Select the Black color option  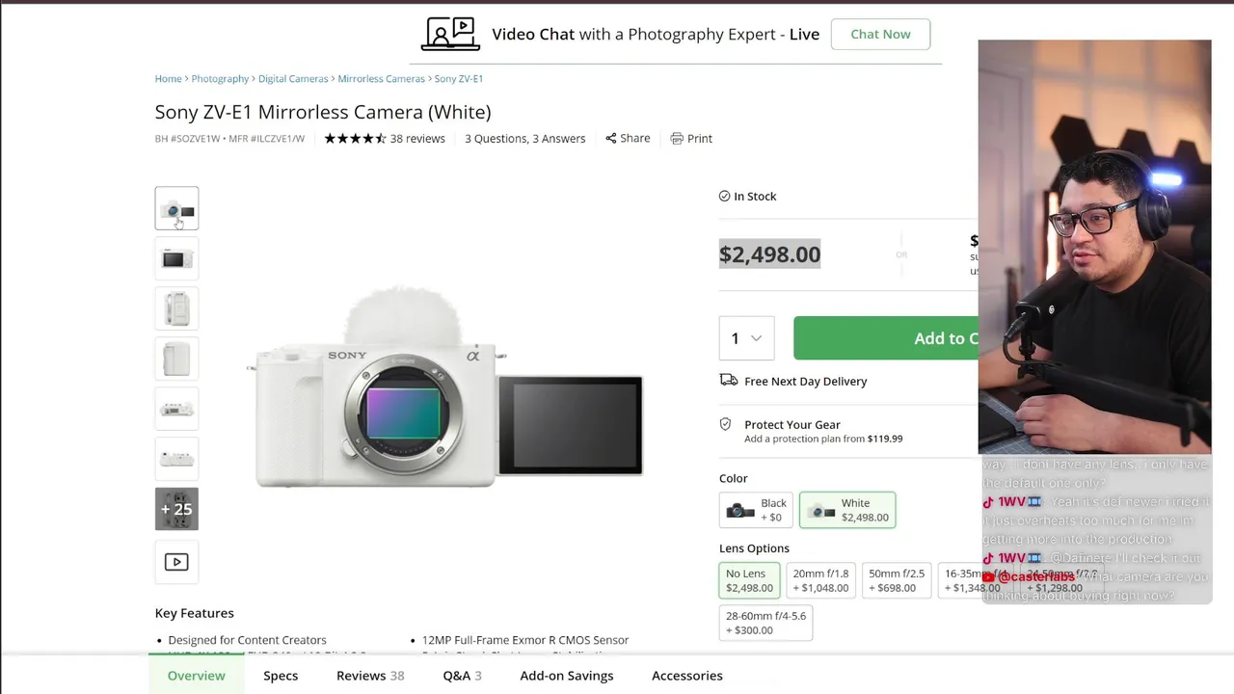point(757,510)
